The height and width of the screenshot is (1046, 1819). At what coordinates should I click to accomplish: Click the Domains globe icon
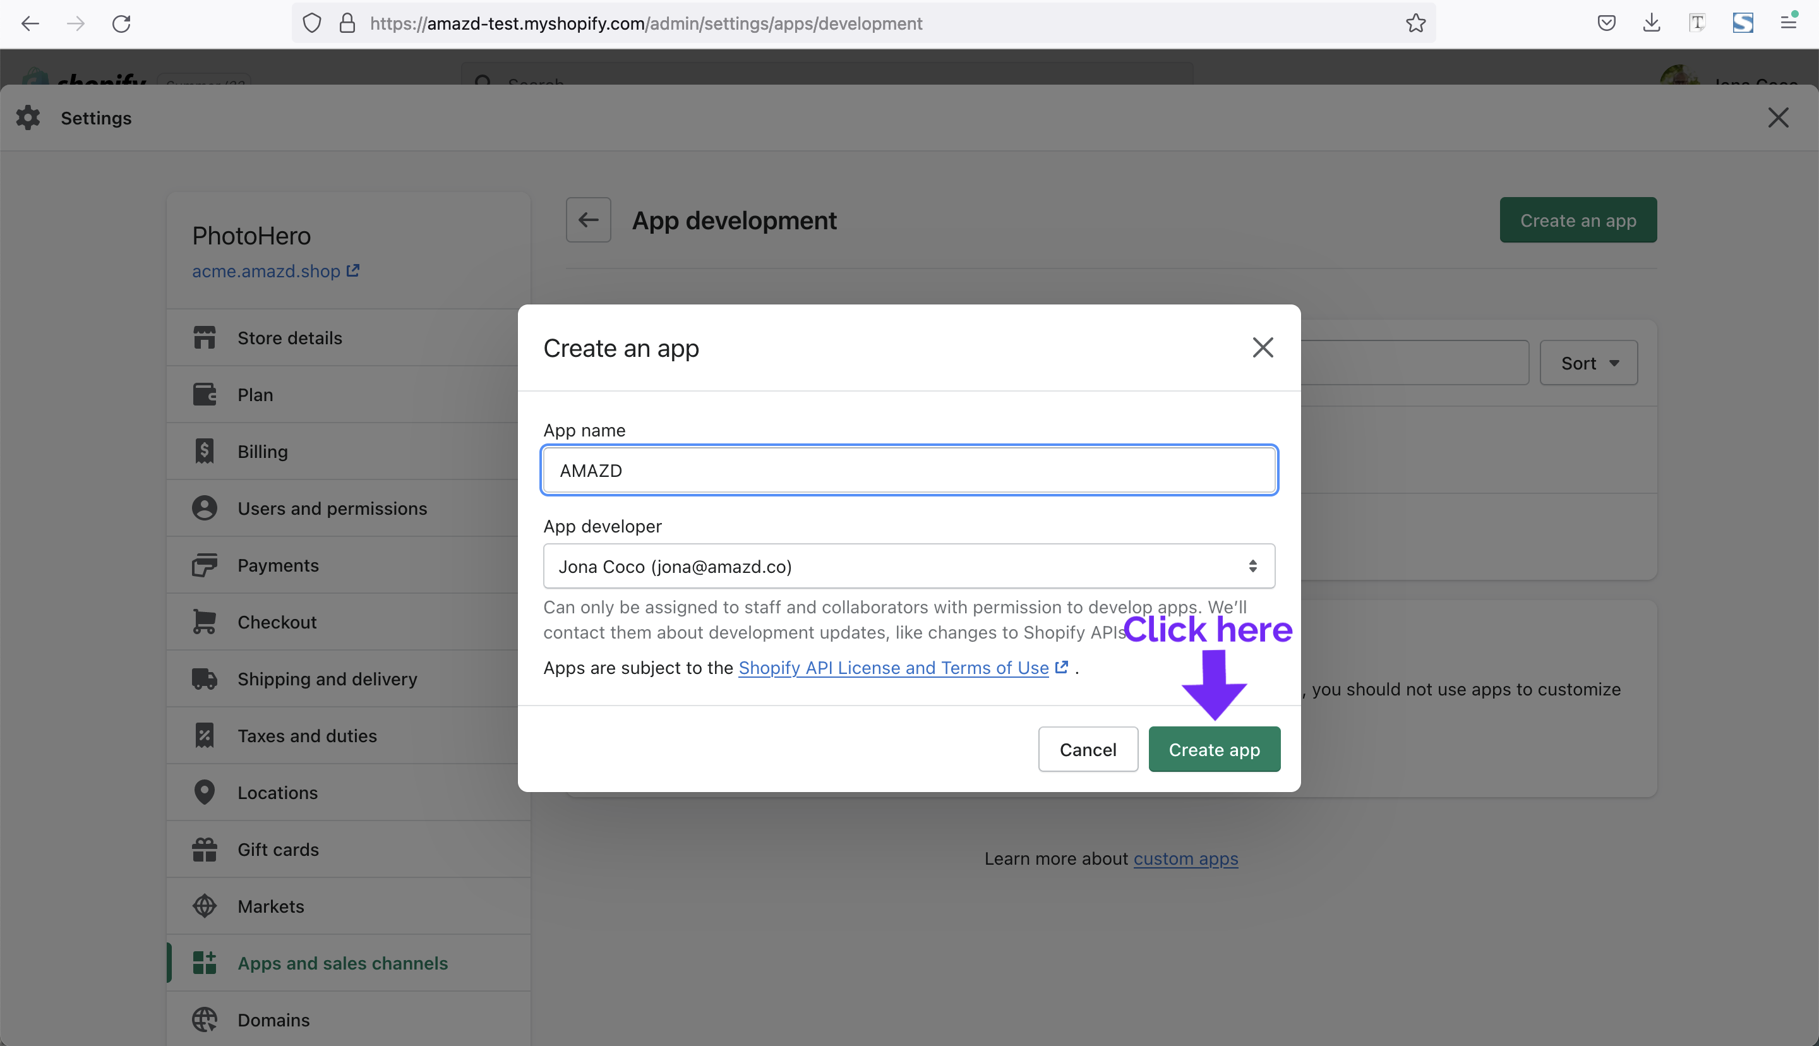pos(205,1019)
